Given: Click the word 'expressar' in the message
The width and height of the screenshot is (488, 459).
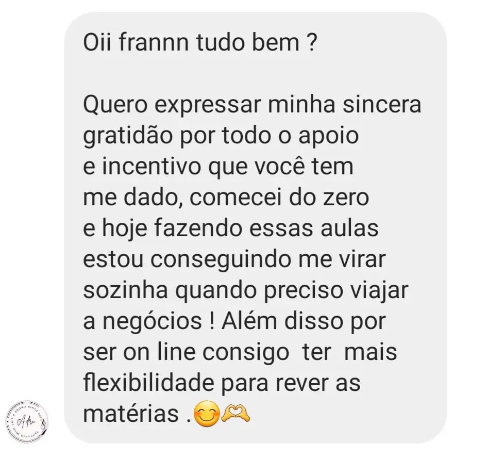Looking at the screenshot, I should [x=207, y=105].
